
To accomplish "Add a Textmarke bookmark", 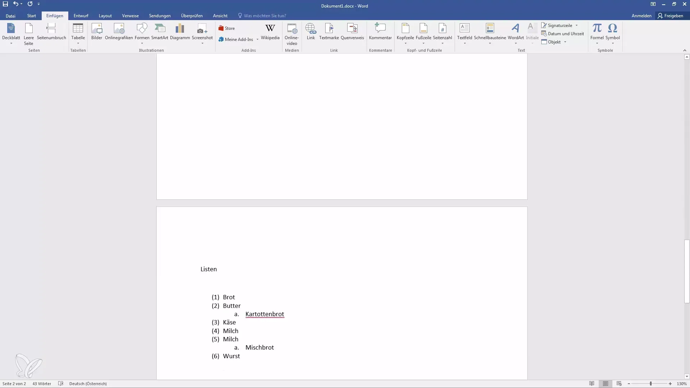I will click(x=329, y=32).
